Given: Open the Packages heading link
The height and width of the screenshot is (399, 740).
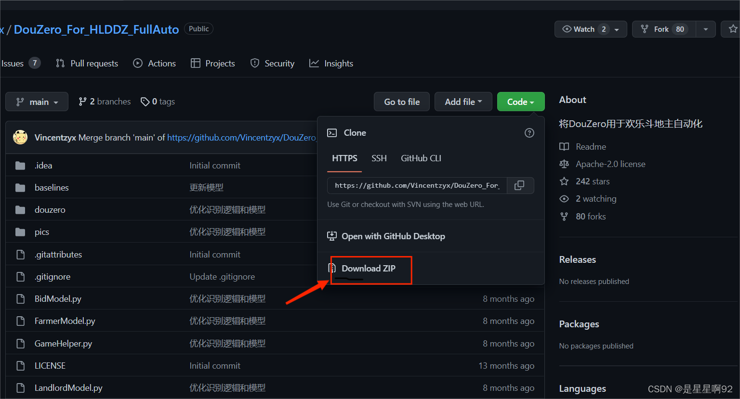Looking at the screenshot, I should pyautogui.click(x=579, y=324).
